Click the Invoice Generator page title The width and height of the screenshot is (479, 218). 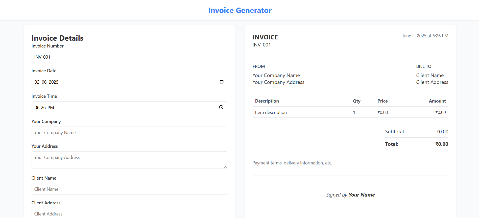pos(240,10)
